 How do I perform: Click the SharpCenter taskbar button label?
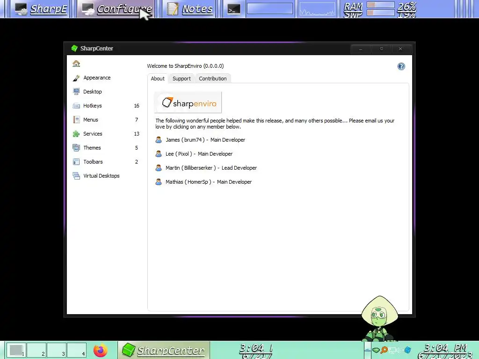(x=171, y=351)
